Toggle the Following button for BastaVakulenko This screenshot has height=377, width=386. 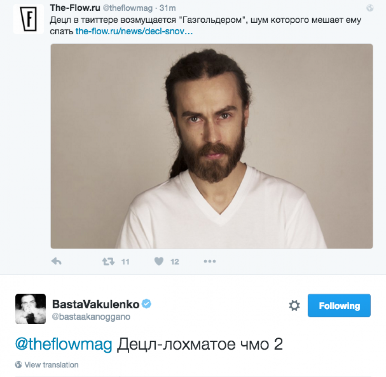[x=339, y=305]
